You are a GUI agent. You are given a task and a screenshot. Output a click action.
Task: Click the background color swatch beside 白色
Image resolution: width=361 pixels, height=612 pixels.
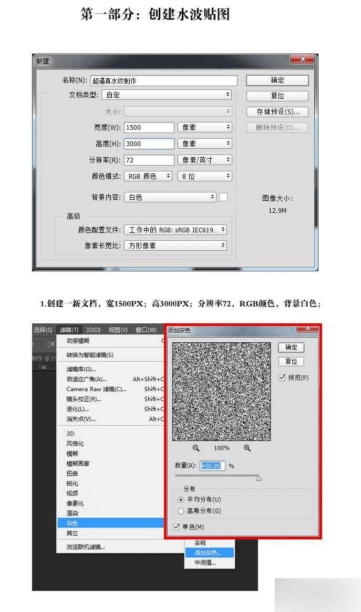(223, 198)
